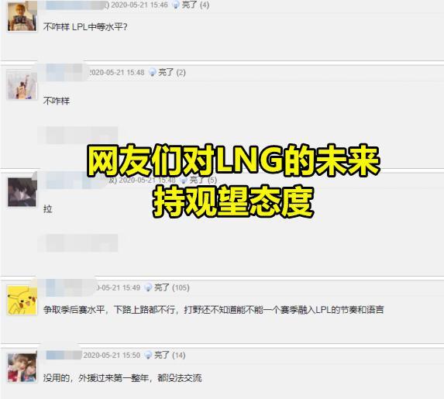Image resolution: width=444 pixels, height=399 pixels.
Task: Click the blurred username on the 15:50 comment
Action: coord(63,355)
